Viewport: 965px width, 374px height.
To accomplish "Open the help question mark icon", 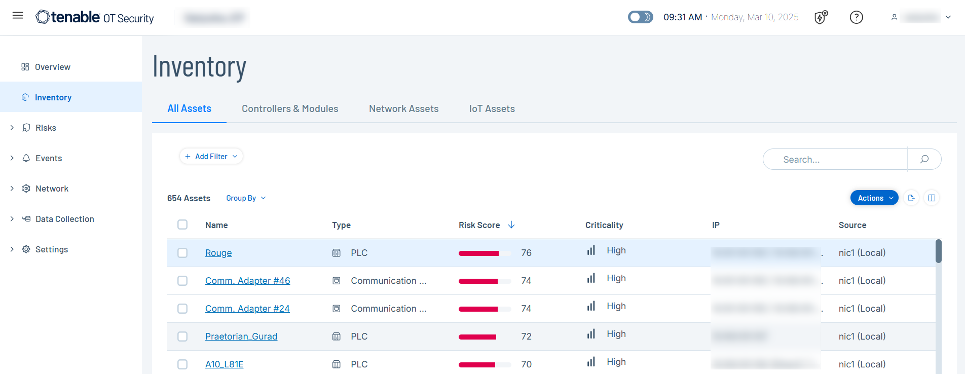I will (856, 17).
